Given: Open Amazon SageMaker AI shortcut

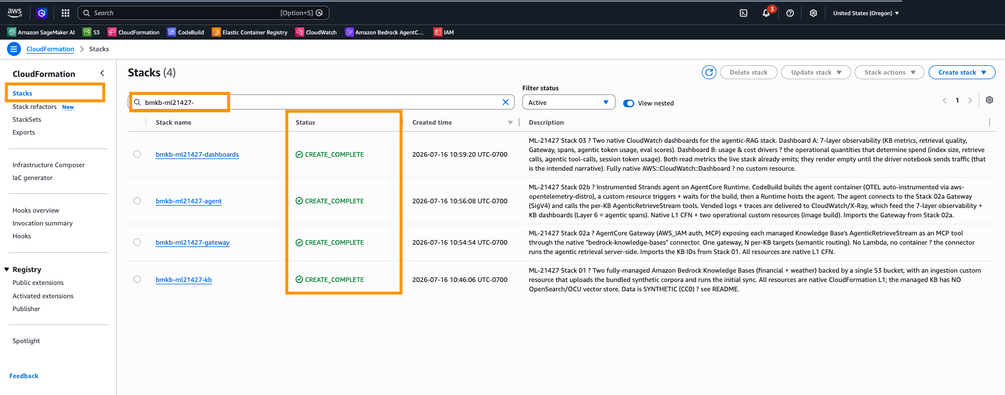Looking at the screenshot, I should click(x=41, y=32).
